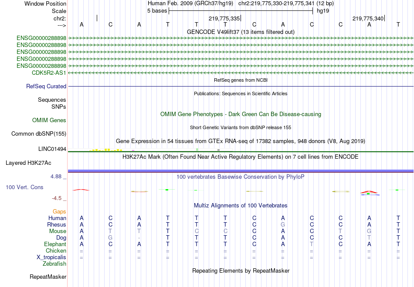Click the X_tropicalis species label
This screenshot has height=287, width=414.
point(51,257)
